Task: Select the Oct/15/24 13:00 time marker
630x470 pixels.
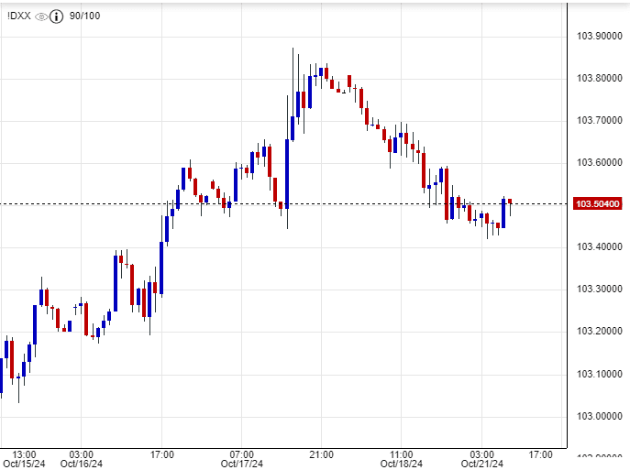Action: [25, 458]
